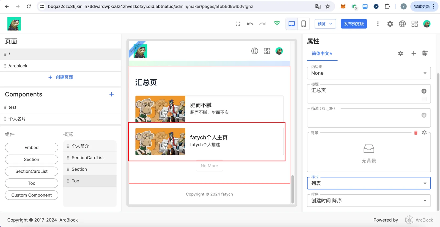This screenshot has height=227, width=440.
Task: Click the preview page logo avatar
Action: coord(140,51)
